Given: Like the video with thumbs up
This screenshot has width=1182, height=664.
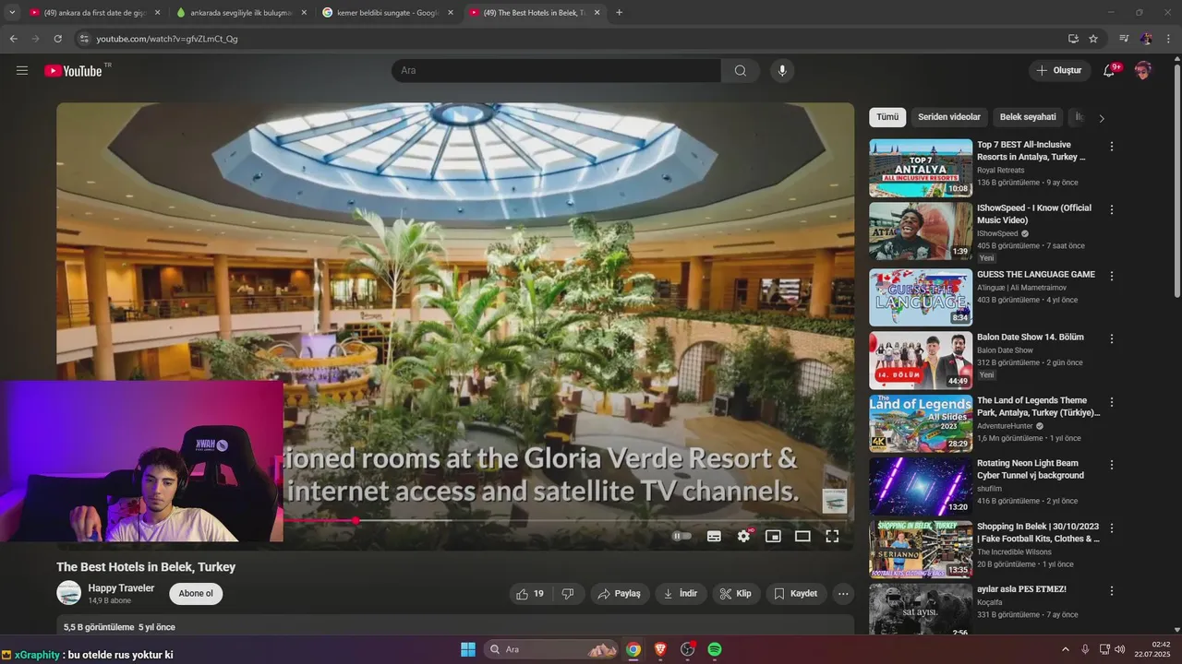Looking at the screenshot, I should [x=531, y=594].
